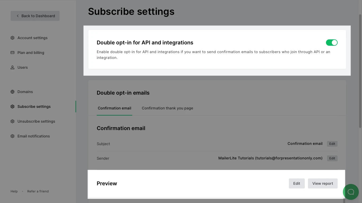Image resolution: width=362 pixels, height=203 pixels.
Task: Click the Back to Dashboard chevron arrow
Action: coord(18,16)
